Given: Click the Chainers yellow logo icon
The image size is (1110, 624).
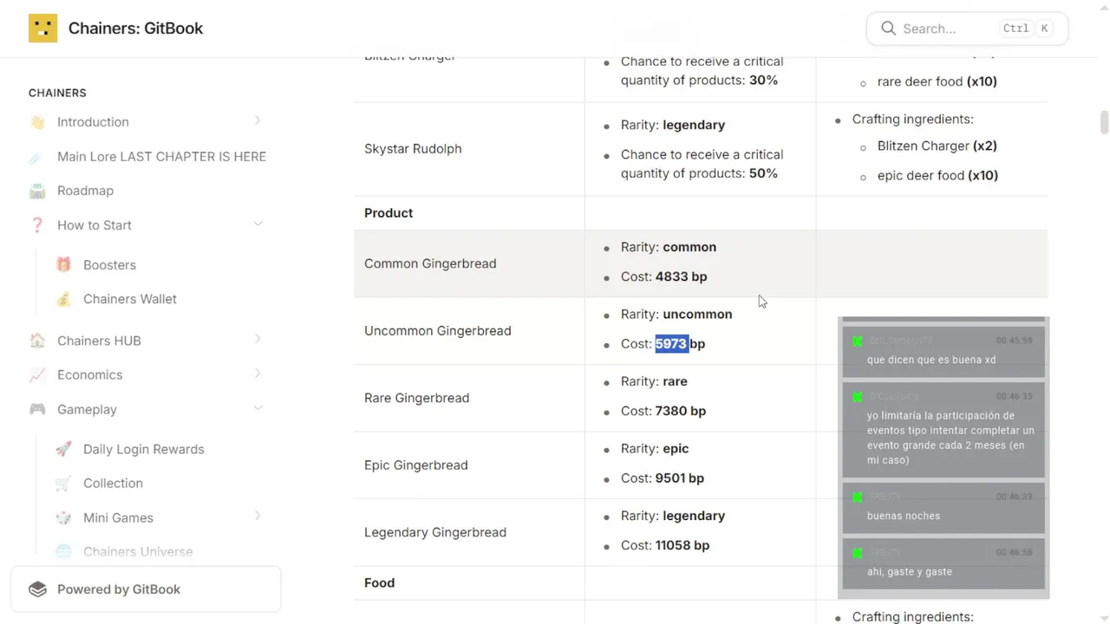Looking at the screenshot, I should point(42,29).
